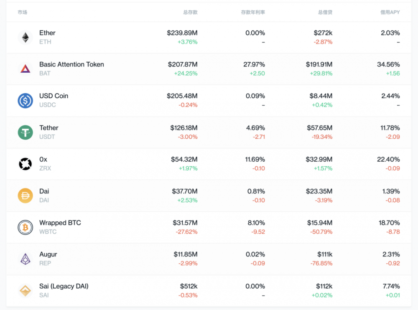The width and height of the screenshot is (418, 310).
Task: Click the green Tether icon
Action: 25,132
